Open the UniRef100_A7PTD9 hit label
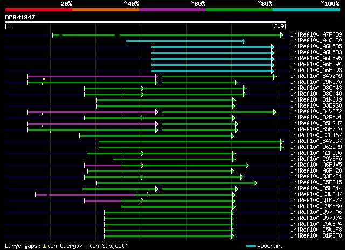 pyautogui.click(x=316, y=34)
